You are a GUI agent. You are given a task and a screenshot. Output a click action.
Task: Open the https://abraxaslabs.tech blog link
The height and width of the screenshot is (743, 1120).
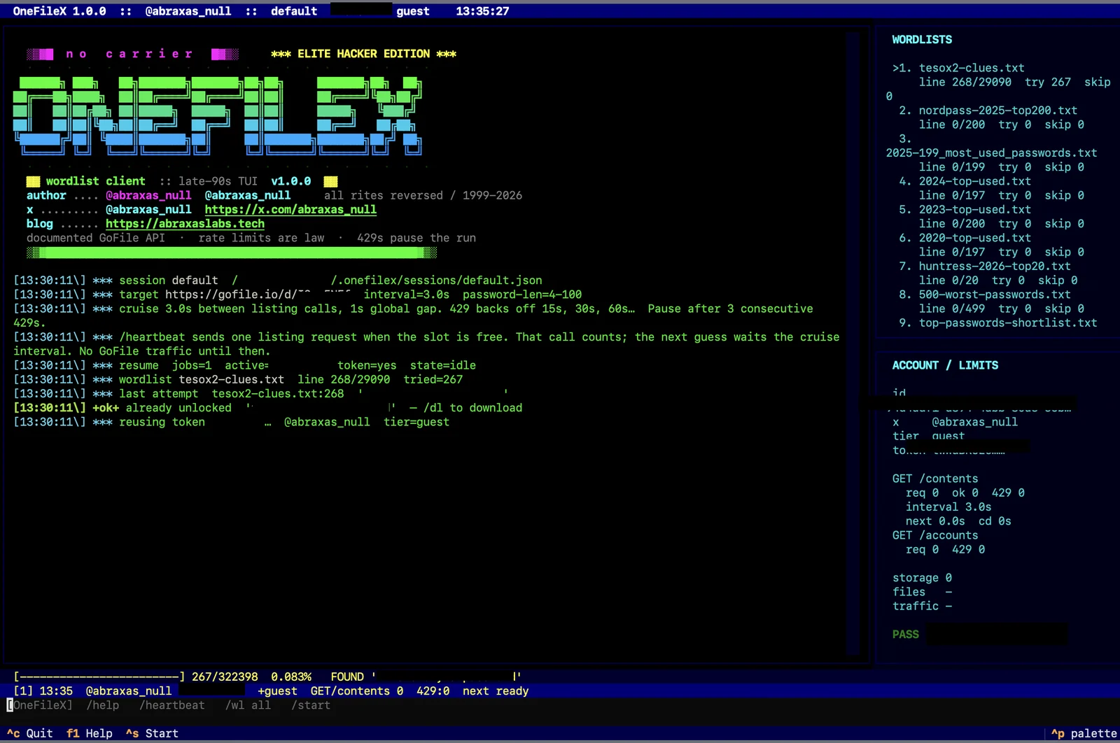click(x=185, y=224)
